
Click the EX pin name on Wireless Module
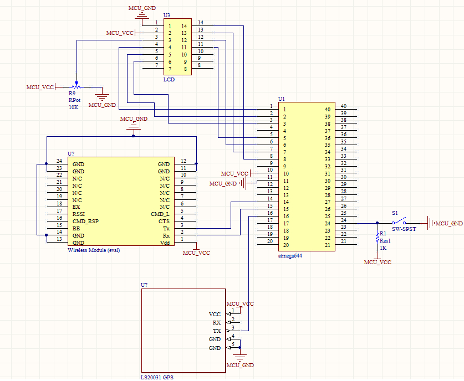tap(76, 207)
